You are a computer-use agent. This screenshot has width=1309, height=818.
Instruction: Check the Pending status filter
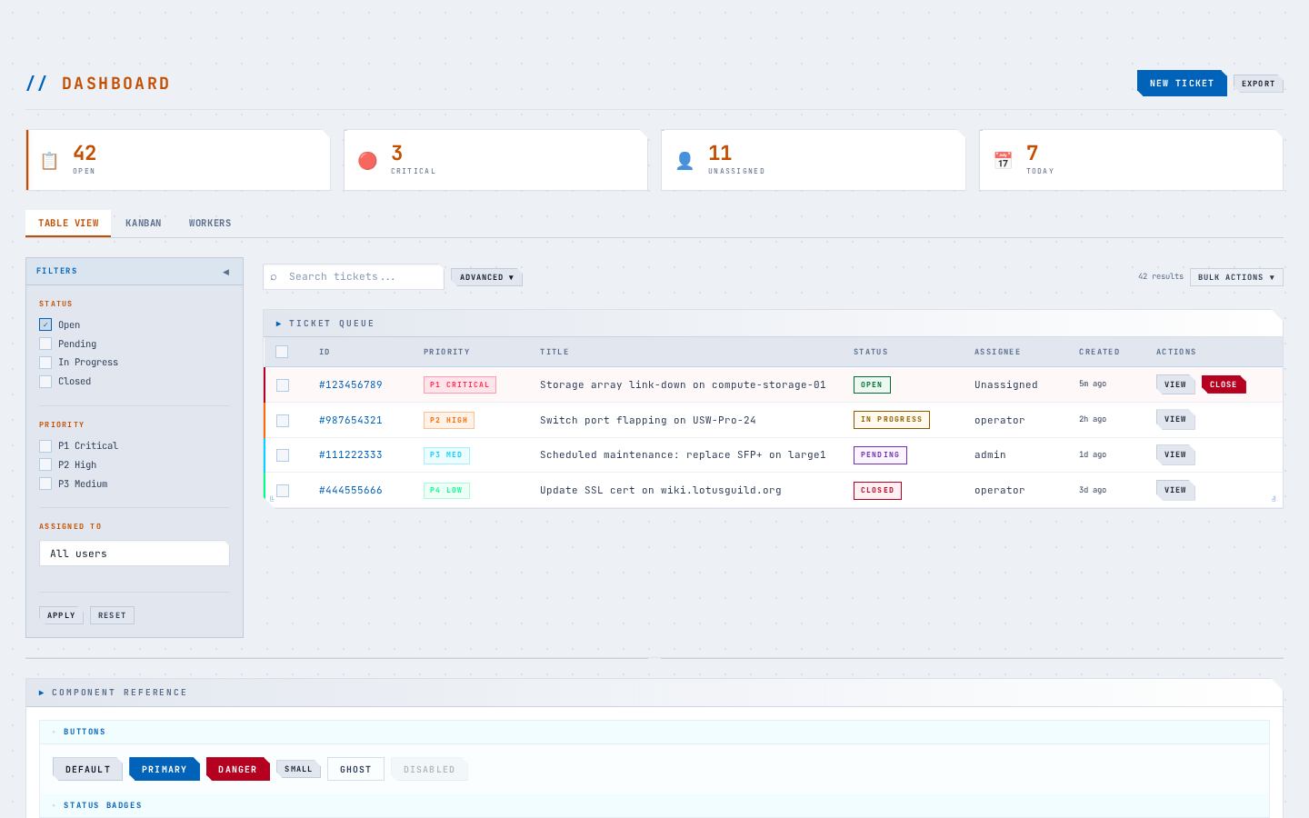pos(45,344)
